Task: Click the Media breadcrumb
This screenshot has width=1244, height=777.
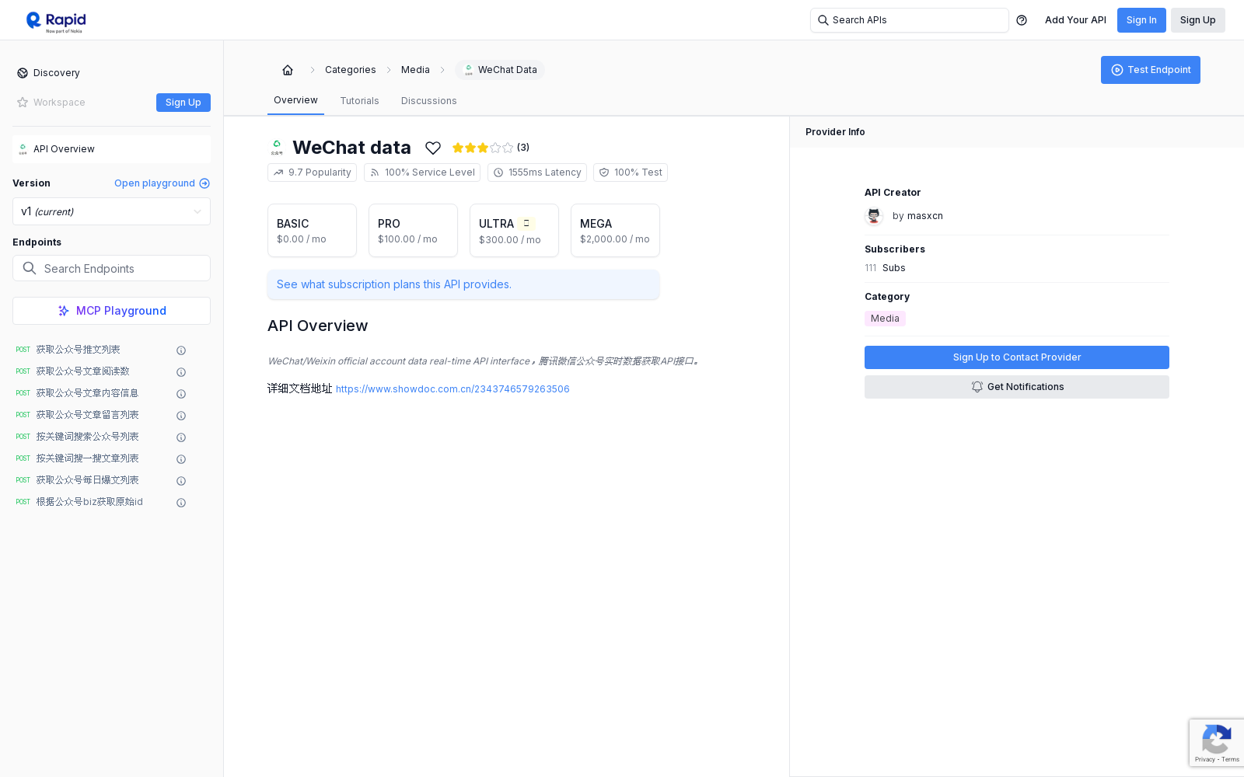Action: coord(415,70)
